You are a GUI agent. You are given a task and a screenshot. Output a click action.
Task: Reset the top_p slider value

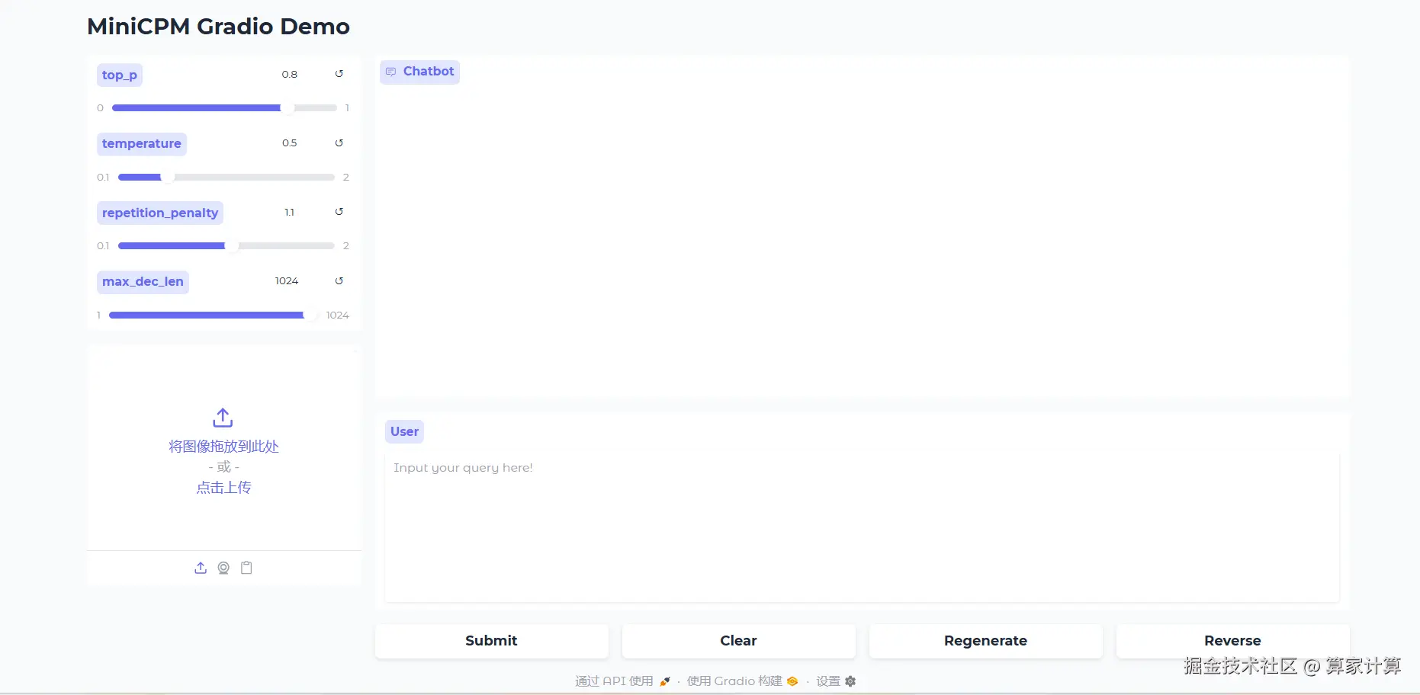coord(339,74)
